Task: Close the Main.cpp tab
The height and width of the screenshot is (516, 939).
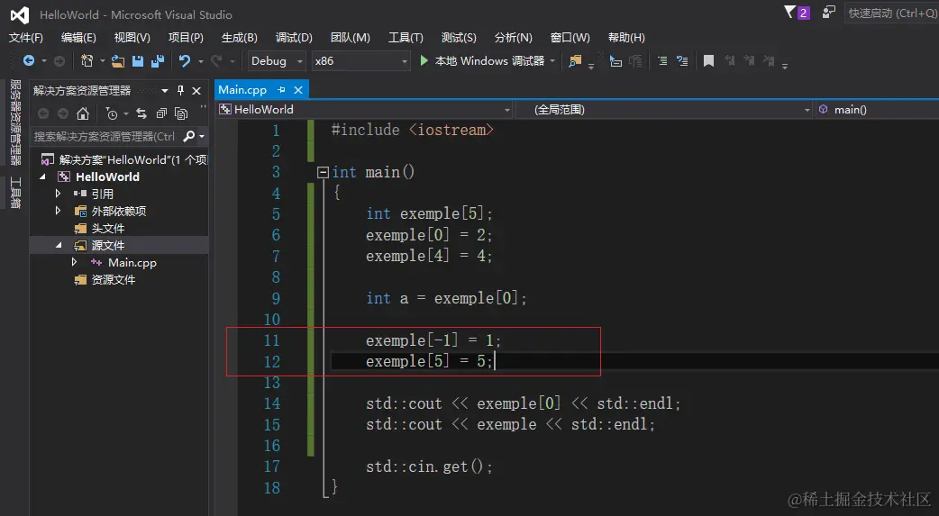Action: pos(298,90)
